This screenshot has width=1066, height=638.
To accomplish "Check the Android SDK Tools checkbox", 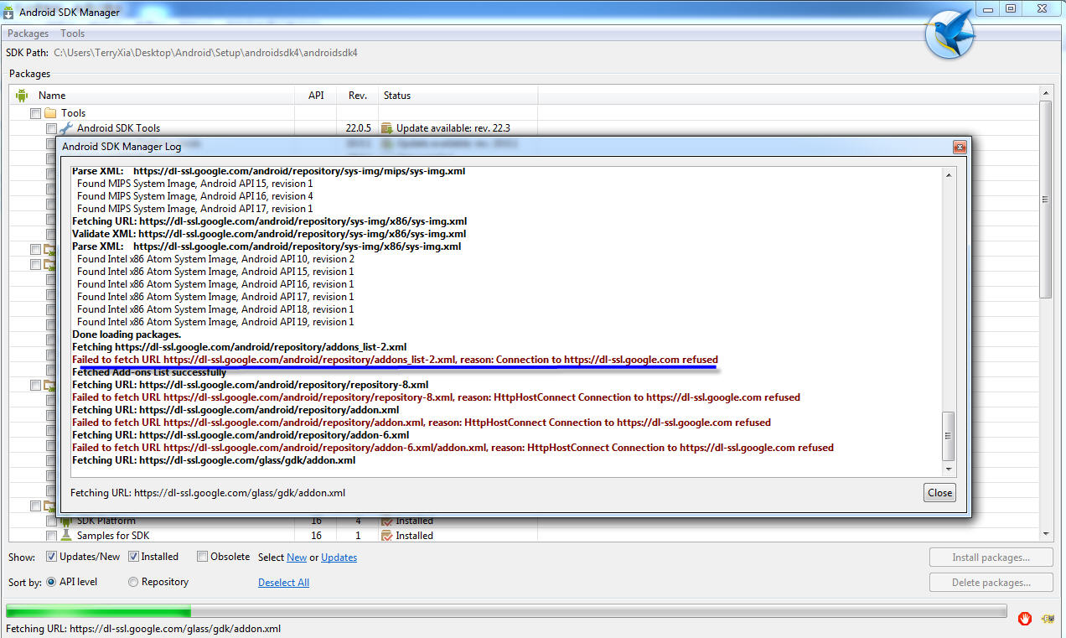I will [51, 128].
